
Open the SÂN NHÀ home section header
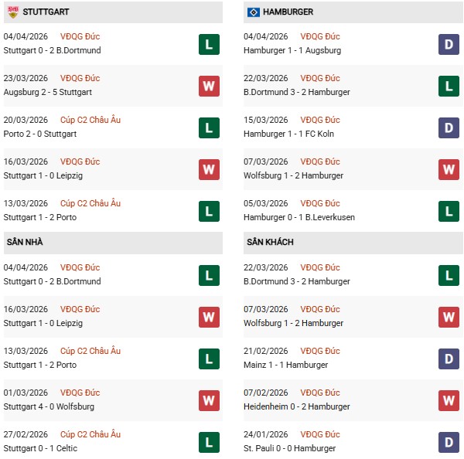(24, 242)
